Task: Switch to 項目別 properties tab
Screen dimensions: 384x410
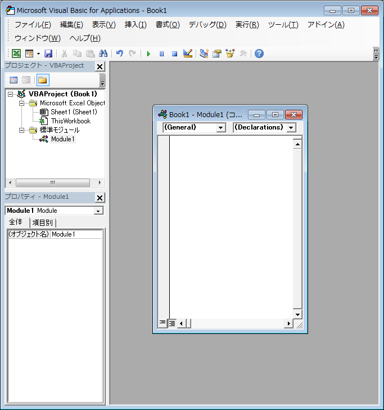Action: [43, 223]
